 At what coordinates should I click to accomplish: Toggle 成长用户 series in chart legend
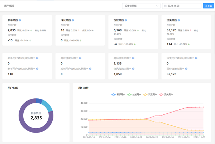[x=134, y=94]
